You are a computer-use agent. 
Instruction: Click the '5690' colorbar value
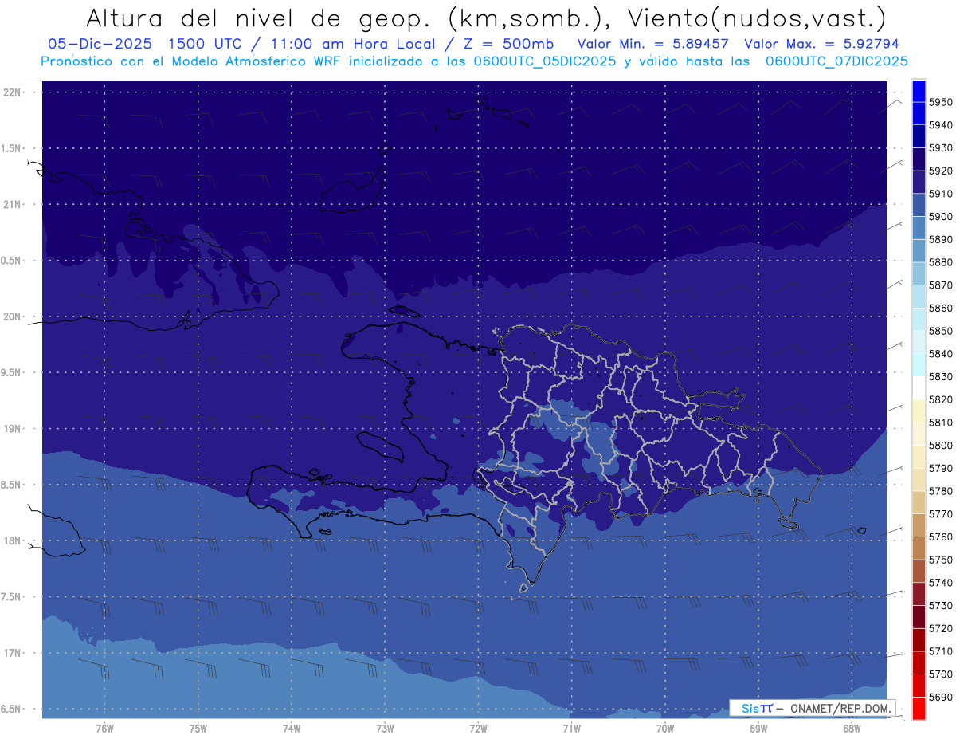(x=941, y=697)
